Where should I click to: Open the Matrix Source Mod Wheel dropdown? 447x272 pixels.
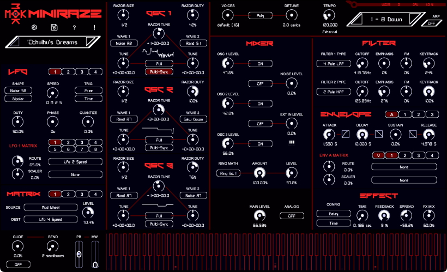51,207
